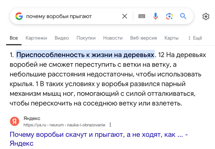Click the Яндекс favicon beside the result
215x149 pixels.
(x=15, y=121)
